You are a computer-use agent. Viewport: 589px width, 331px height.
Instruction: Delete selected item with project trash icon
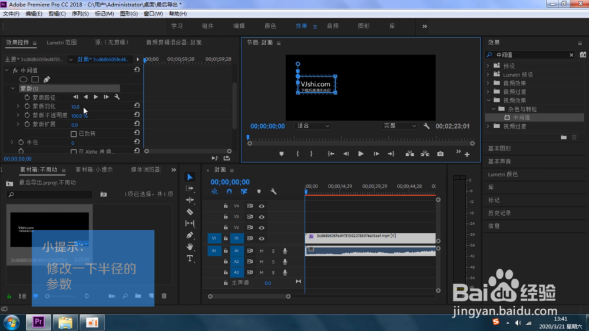click(164, 296)
